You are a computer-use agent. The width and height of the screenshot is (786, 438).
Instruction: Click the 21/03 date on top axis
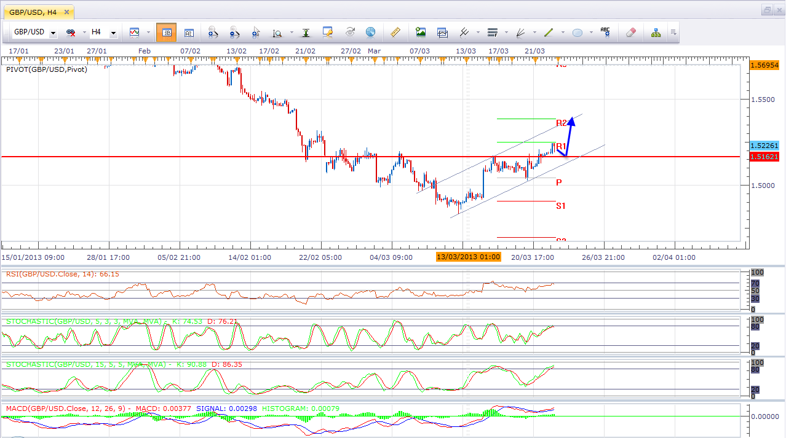[x=535, y=50]
